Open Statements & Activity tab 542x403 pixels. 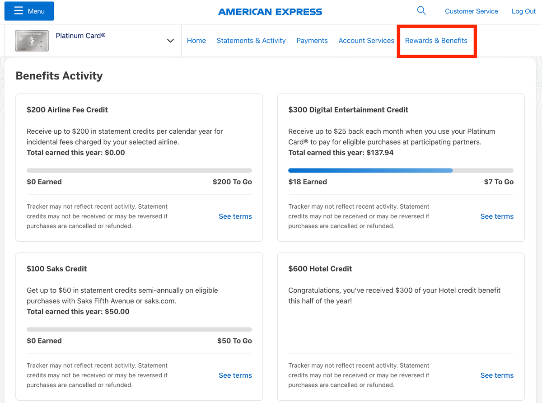(x=251, y=41)
